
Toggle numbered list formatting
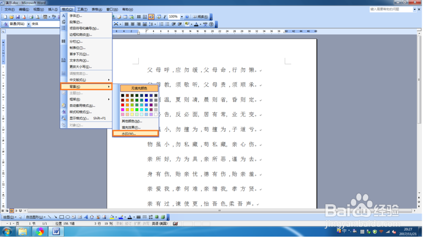[161, 24]
